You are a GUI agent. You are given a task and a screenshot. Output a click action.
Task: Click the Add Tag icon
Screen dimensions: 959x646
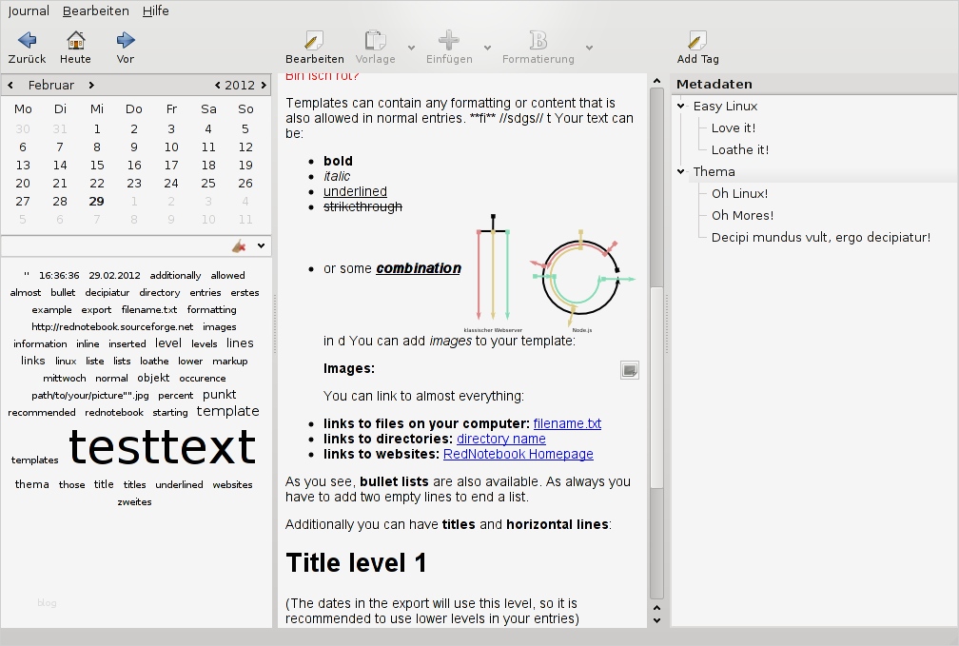[x=697, y=40]
